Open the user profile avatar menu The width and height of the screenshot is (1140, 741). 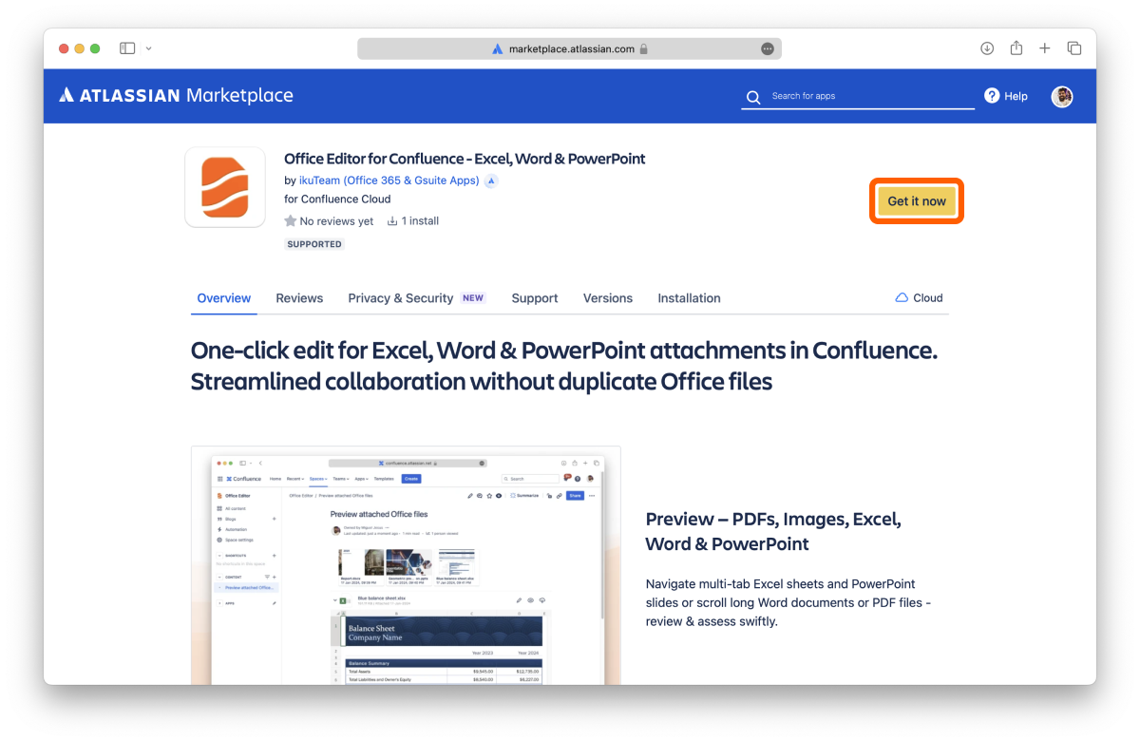click(1062, 96)
